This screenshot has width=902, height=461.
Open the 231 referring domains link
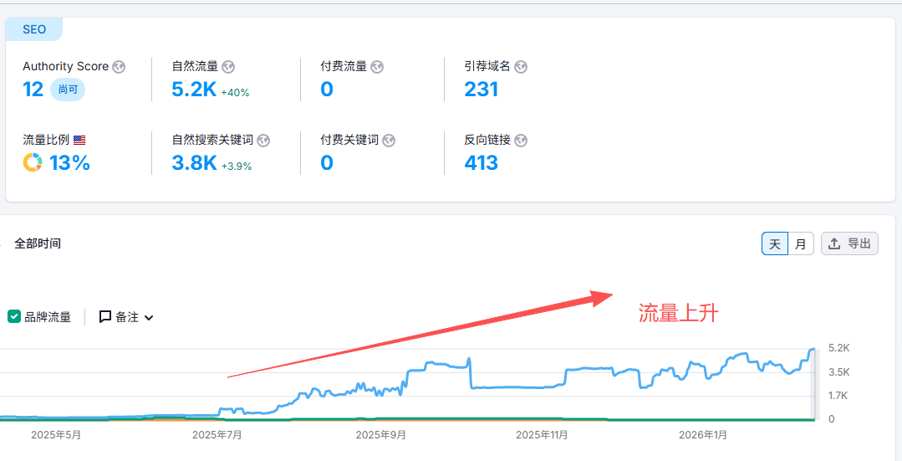click(x=481, y=90)
